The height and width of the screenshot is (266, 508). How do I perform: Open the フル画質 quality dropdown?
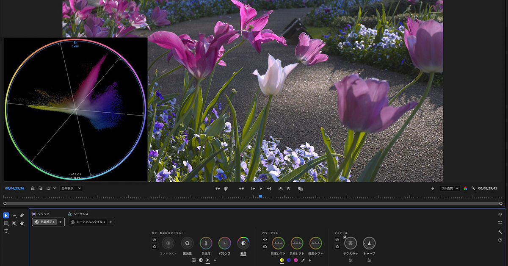(450, 188)
